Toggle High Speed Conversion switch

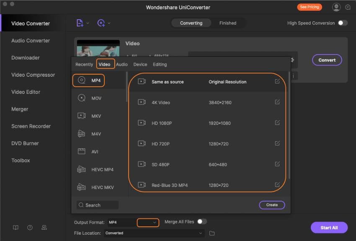pyautogui.click(x=343, y=23)
